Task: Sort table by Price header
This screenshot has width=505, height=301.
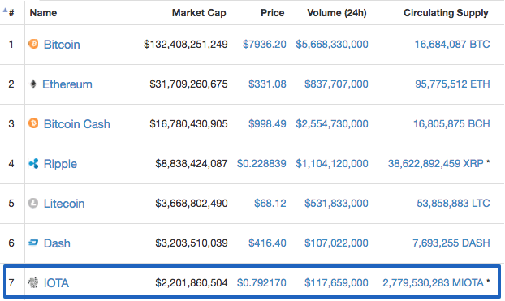Action: [x=273, y=13]
